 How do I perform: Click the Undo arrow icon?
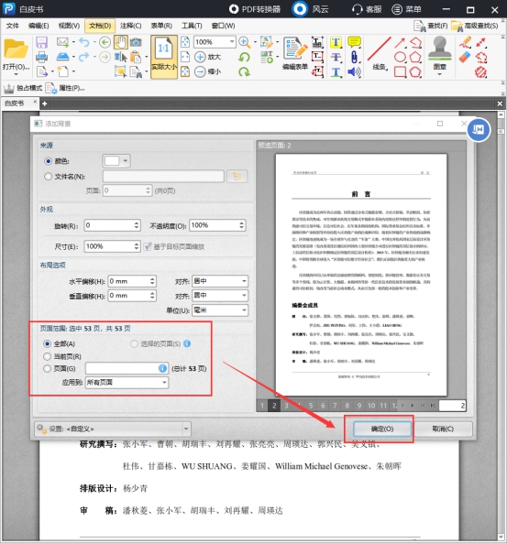(x=84, y=42)
